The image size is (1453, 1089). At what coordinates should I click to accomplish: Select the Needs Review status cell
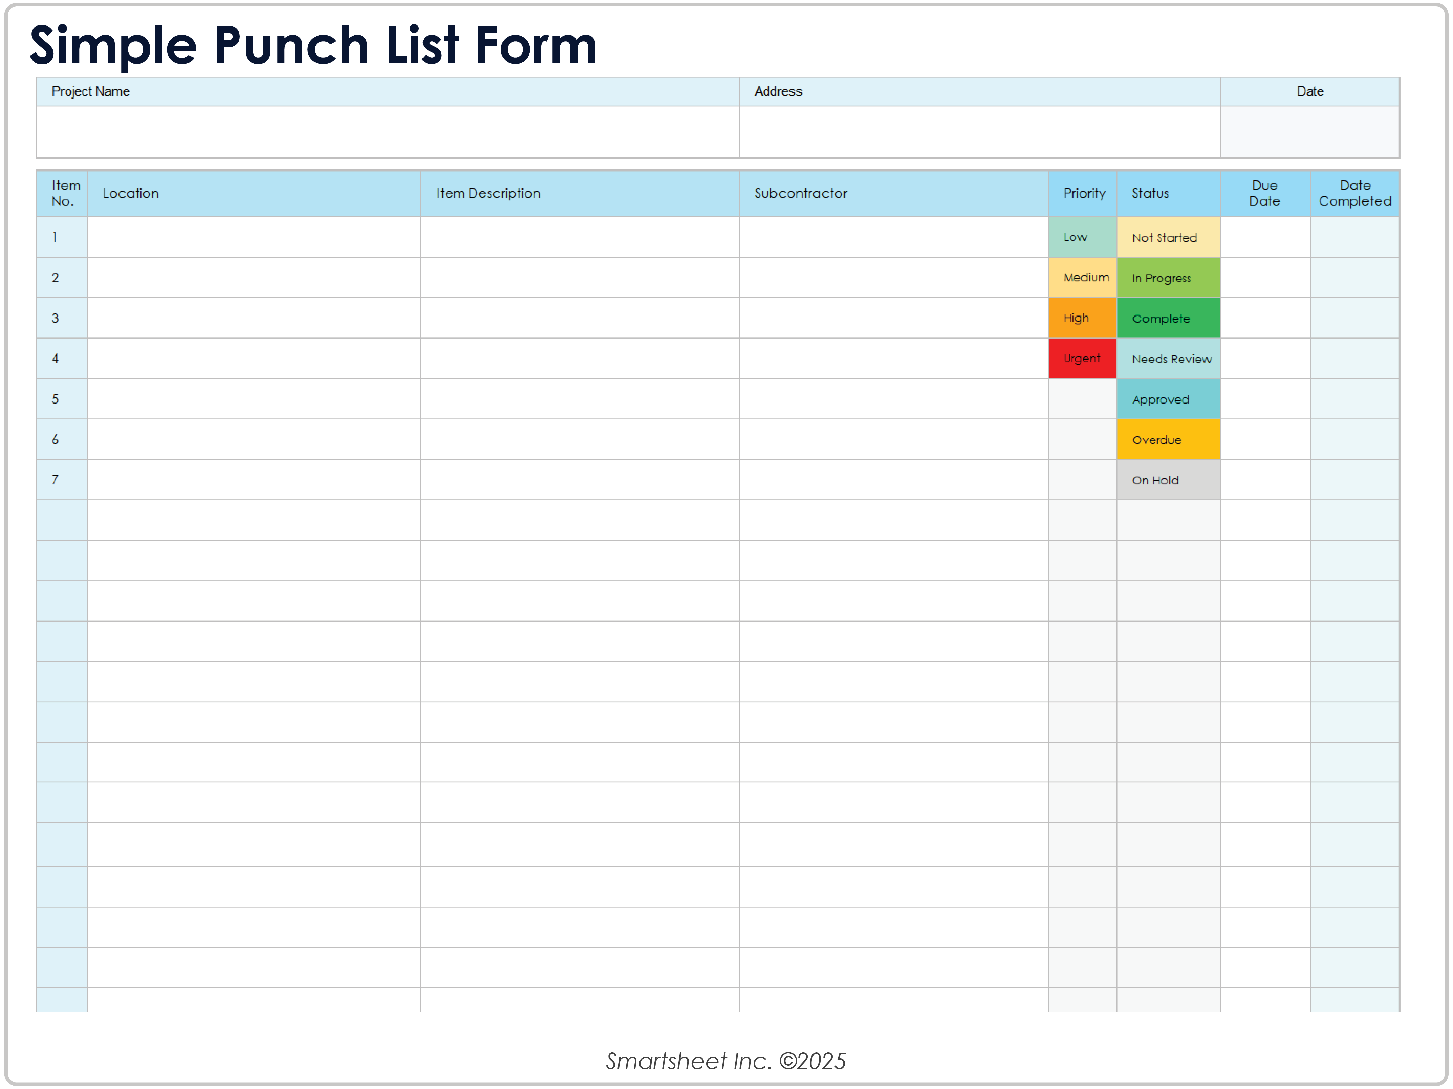pos(1168,358)
